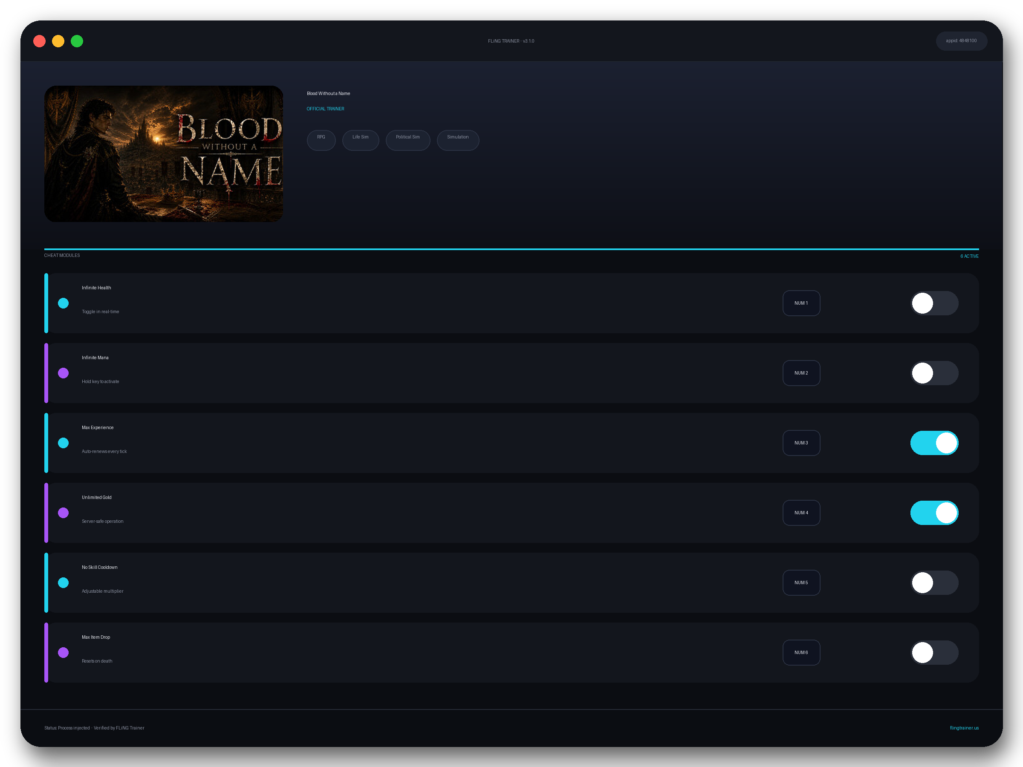Click the 6 ACTIVE counter
This screenshot has height=767, width=1023.
point(969,256)
